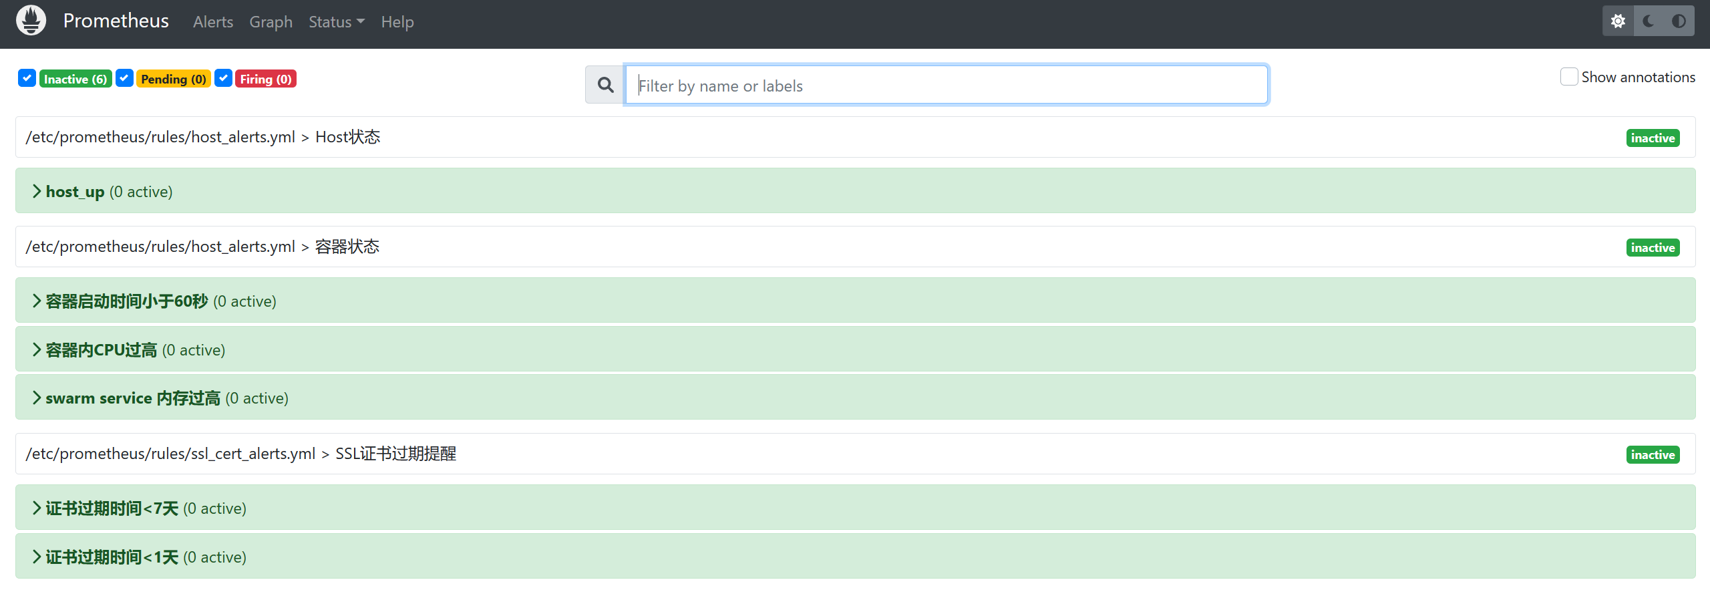This screenshot has width=1710, height=602.
Task: Expand the swarm service 内存过高 rule
Action: point(855,398)
